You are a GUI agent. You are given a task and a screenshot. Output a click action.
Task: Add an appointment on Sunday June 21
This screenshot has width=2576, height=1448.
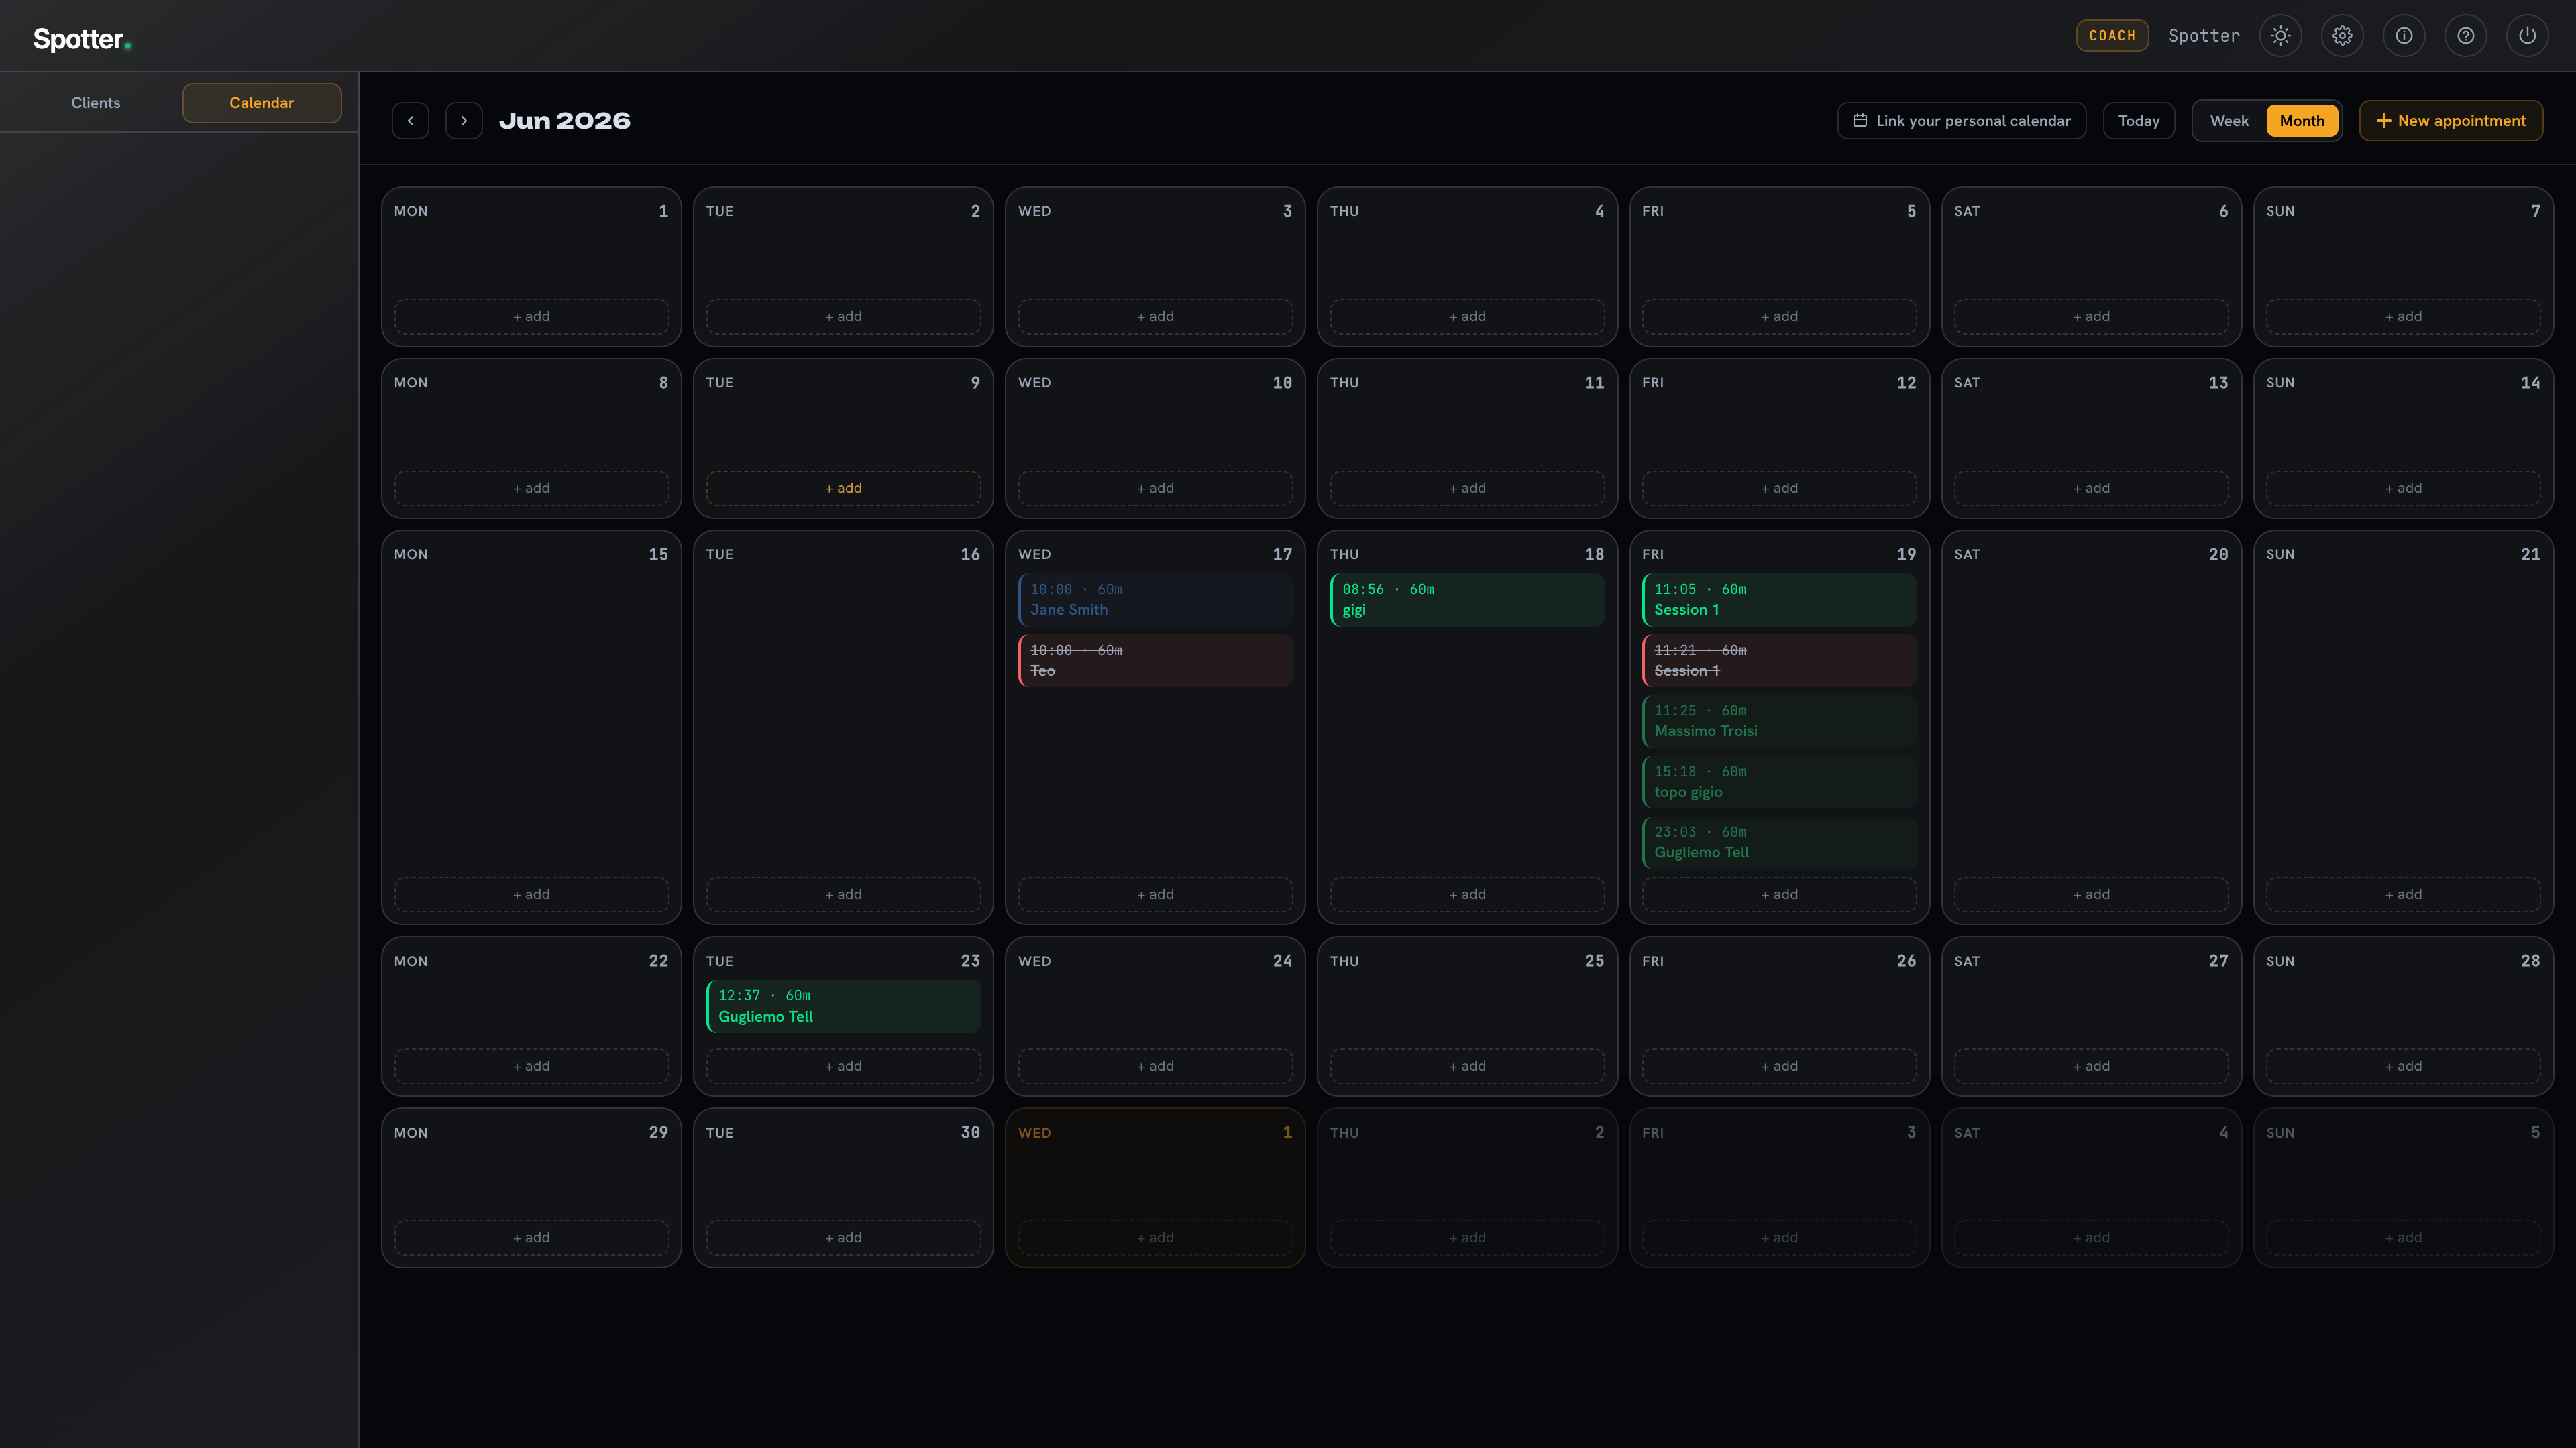point(2403,894)
